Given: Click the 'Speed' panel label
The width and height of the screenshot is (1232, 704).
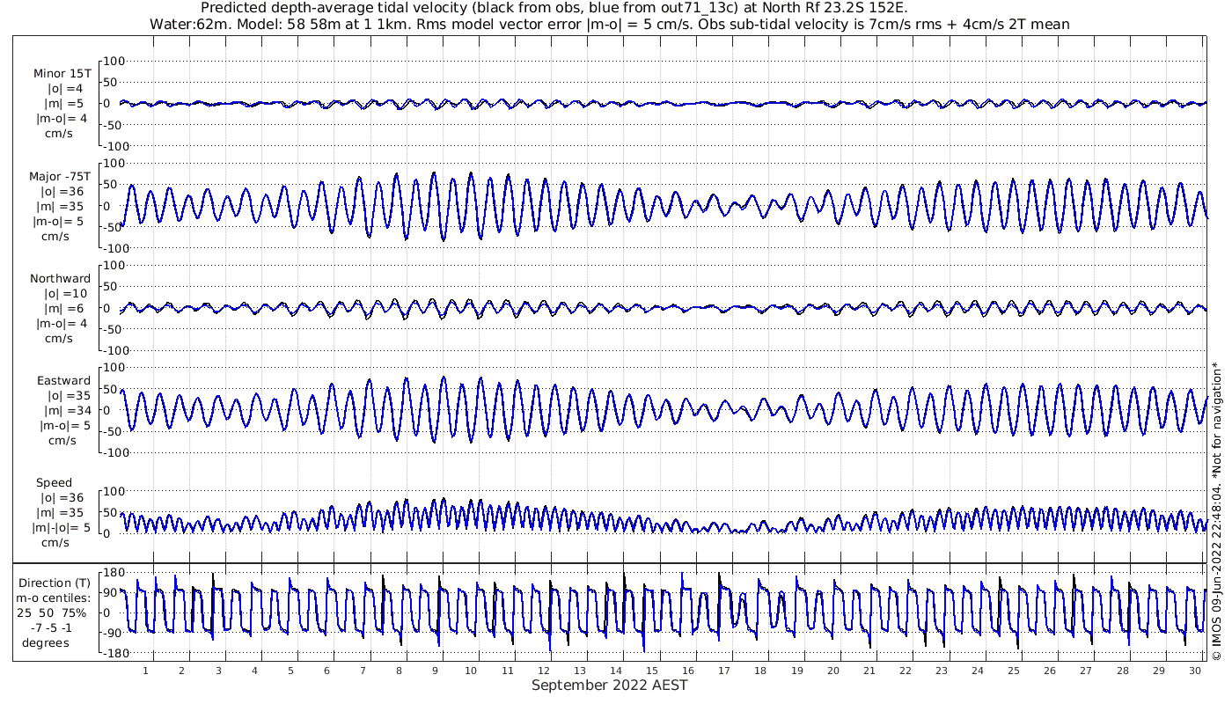Looking at the screenshot, I should pos(55,483).
